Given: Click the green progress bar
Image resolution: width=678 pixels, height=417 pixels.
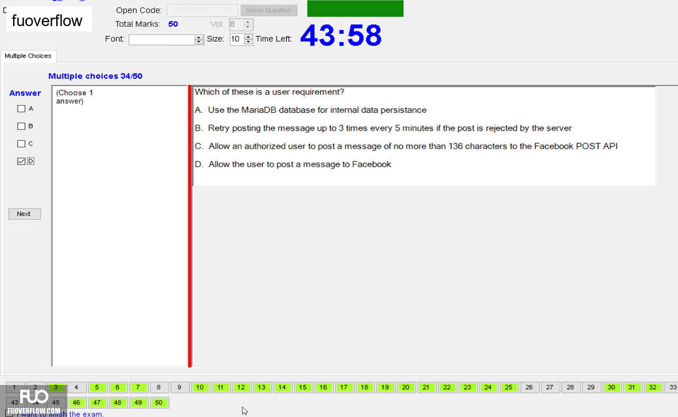Looking at the screenshot, I should (355, 8).
